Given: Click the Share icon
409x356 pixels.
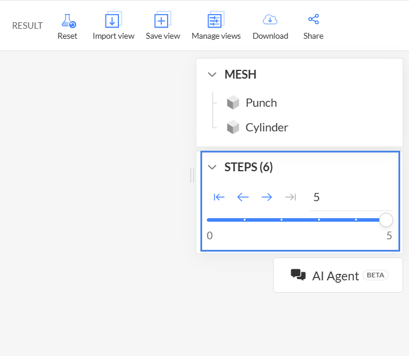Looking at the screenshot, I should (x=313, y=19).
